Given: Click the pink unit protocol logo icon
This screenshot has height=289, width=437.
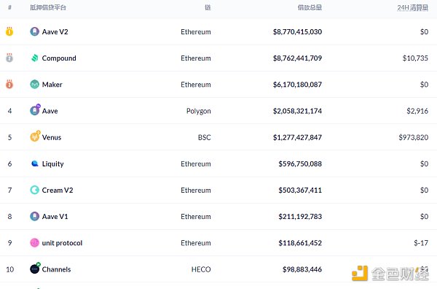Looking at the screenshot, I should click(34, 242).
